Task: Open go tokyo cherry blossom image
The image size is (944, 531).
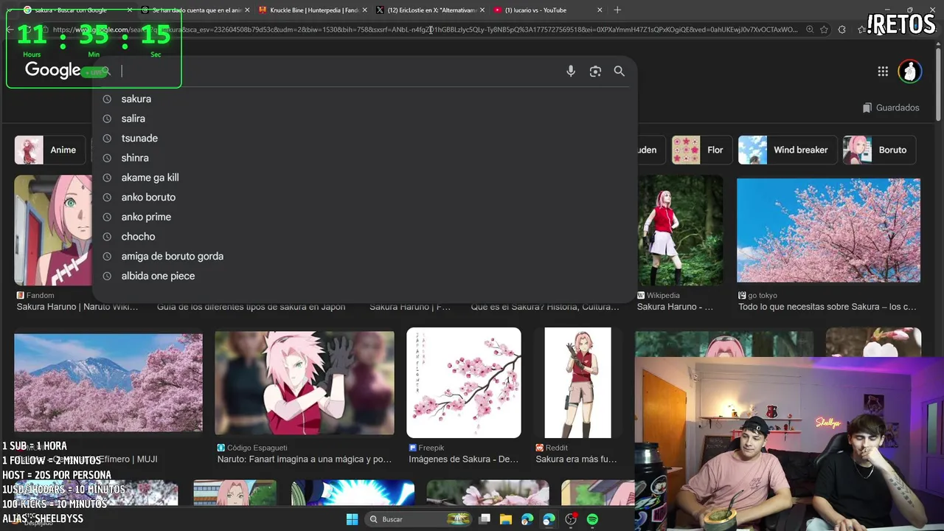Action: tap(828, 230)
